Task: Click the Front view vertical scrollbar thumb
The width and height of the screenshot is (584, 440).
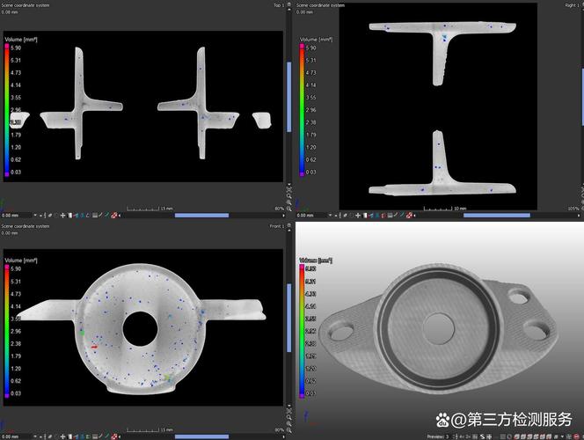Action: point(289,318)
